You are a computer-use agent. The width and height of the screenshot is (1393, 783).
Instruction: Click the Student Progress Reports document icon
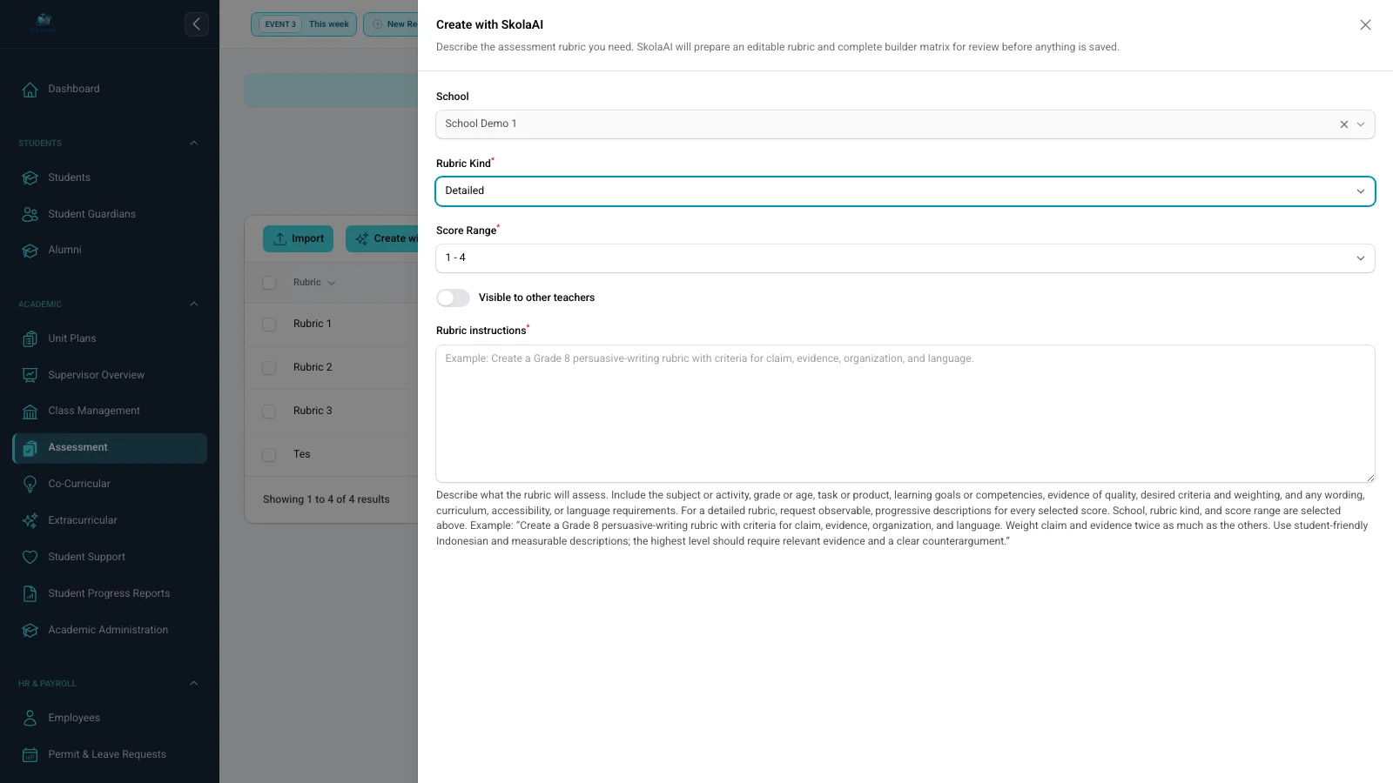30,593
